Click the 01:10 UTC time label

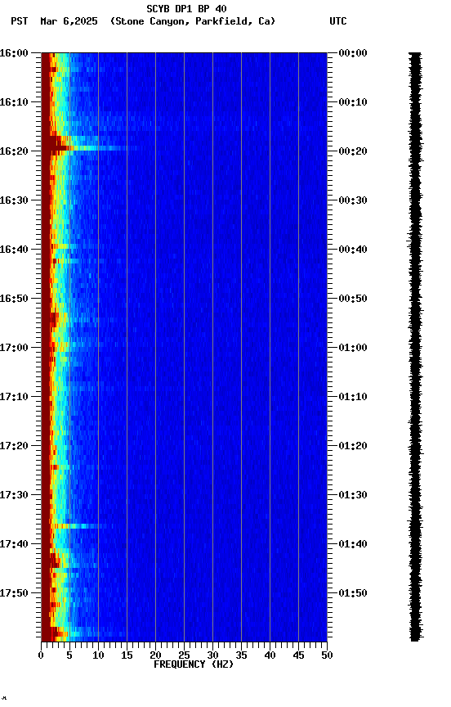[x=353, y=397]
